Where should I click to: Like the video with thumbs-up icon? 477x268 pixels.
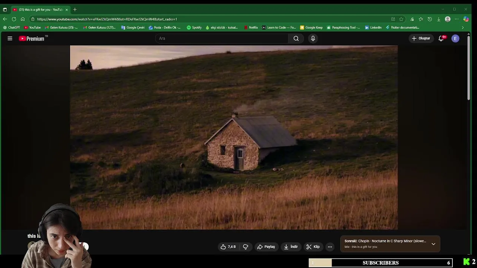coord(228,247)
